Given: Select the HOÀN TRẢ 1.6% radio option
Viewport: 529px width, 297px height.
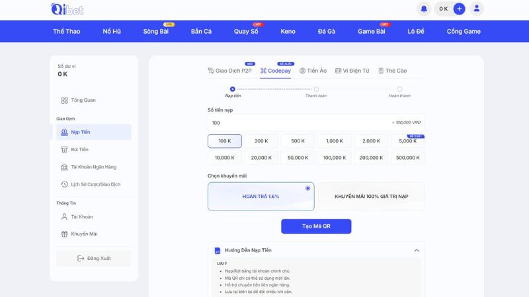Looking at the screenshot, I should (x=307, y=188).
